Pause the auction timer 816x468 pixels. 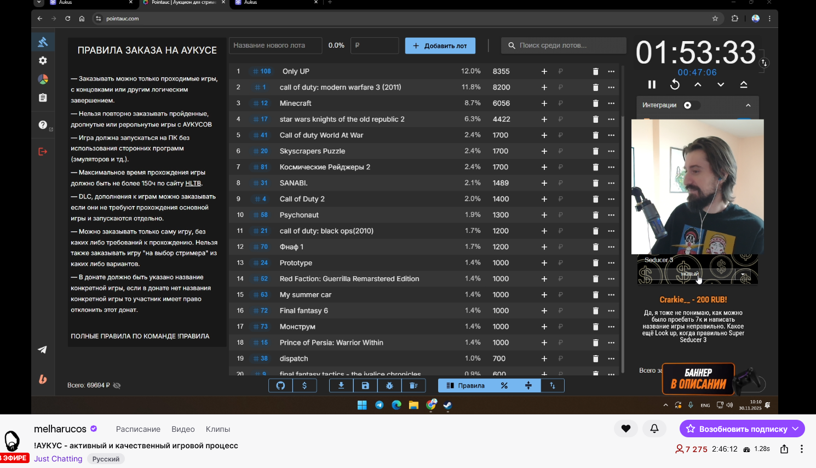[x=652, y=84]
